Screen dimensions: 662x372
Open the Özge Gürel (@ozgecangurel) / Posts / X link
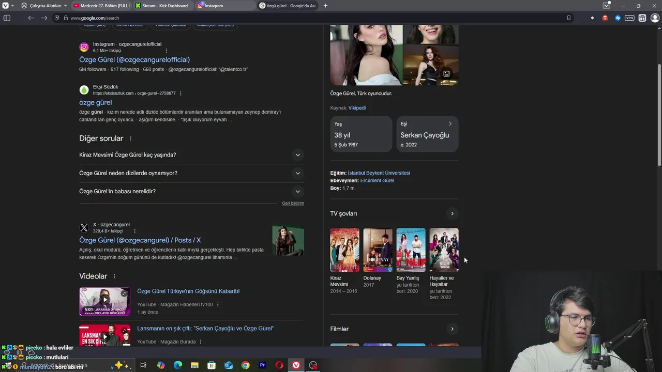tap(140, 240)
